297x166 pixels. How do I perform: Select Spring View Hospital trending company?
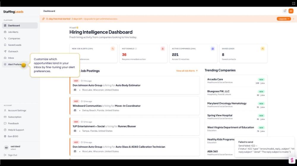[x=236, y=117]
